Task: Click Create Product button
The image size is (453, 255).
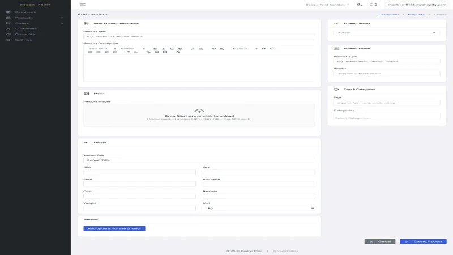Action: pos(423,241)
